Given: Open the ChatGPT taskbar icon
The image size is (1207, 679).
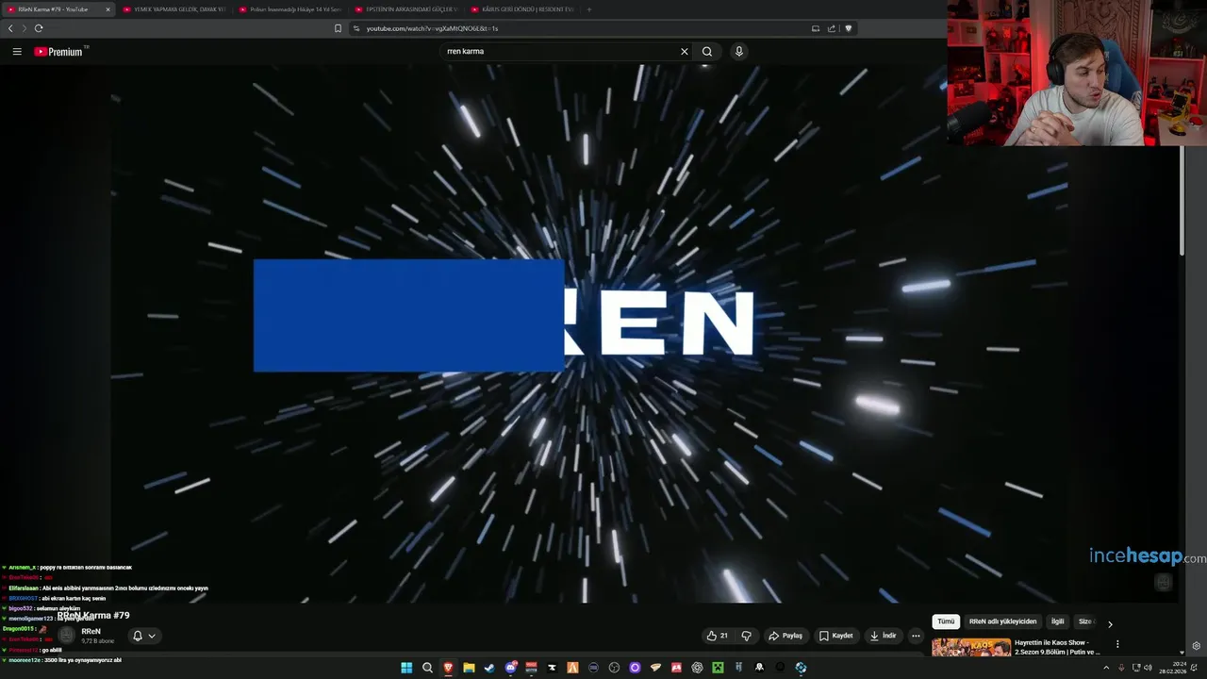Looking at the screenshot, I should (x=697, y=668).
